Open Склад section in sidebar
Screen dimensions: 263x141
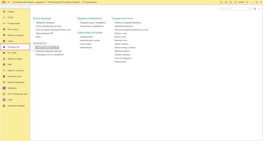(10, 41)
